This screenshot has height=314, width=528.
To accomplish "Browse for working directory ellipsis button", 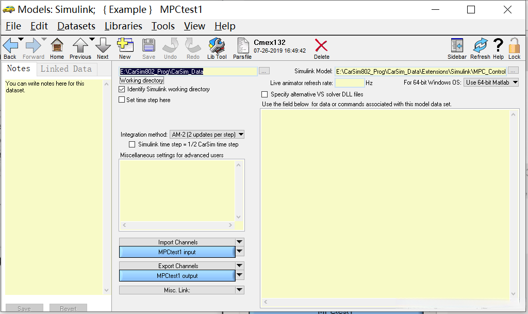I will [x=264, y=71].
